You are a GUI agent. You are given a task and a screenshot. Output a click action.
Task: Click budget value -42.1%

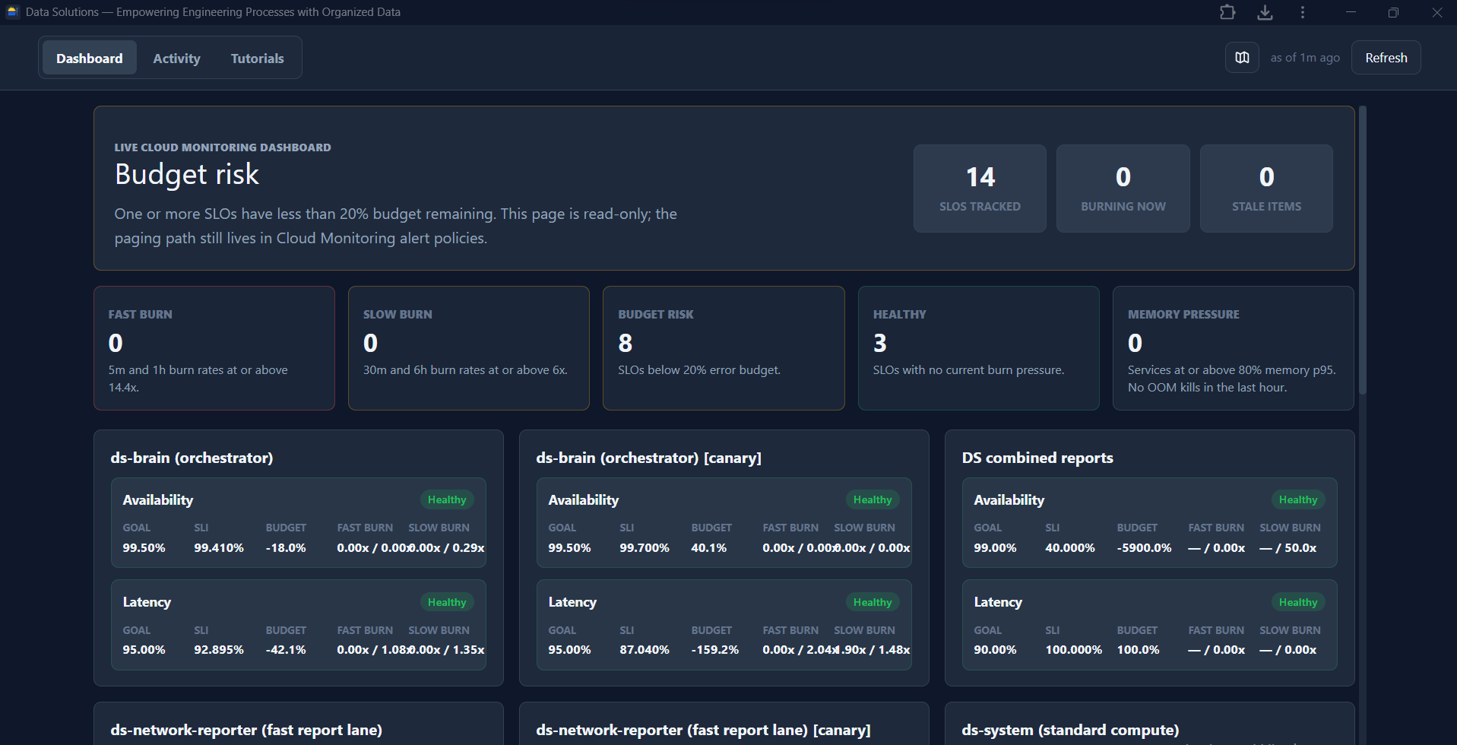click(286, 650)
